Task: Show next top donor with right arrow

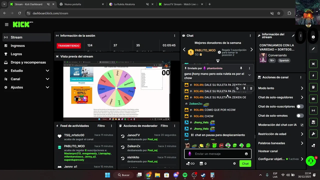Action: point(251,49)
